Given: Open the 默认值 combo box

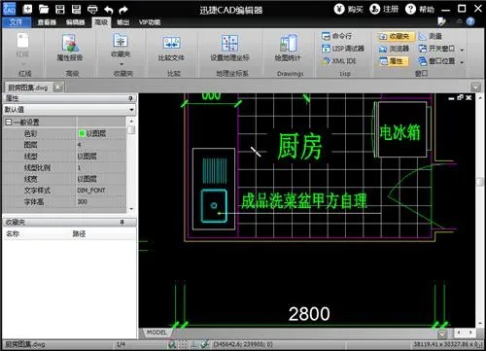Looking at the screenshot, I should point(69,109).
